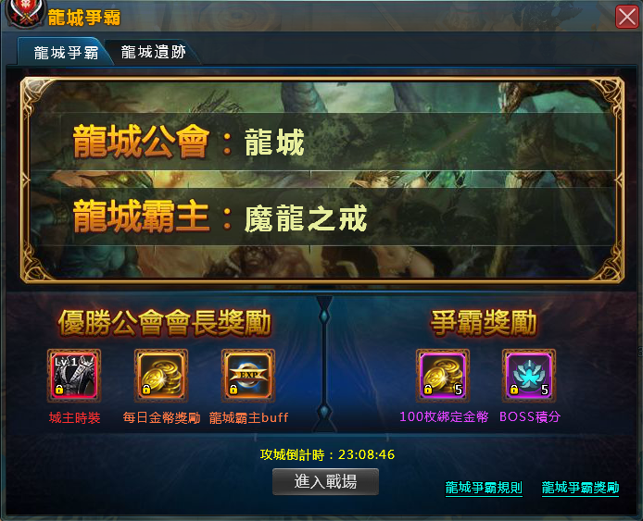Click the 龍城公會 guild name 龍城
Image resolution: width=643 pixels, height=521 pixels.
pyautogui.click(x=274, y=143)
